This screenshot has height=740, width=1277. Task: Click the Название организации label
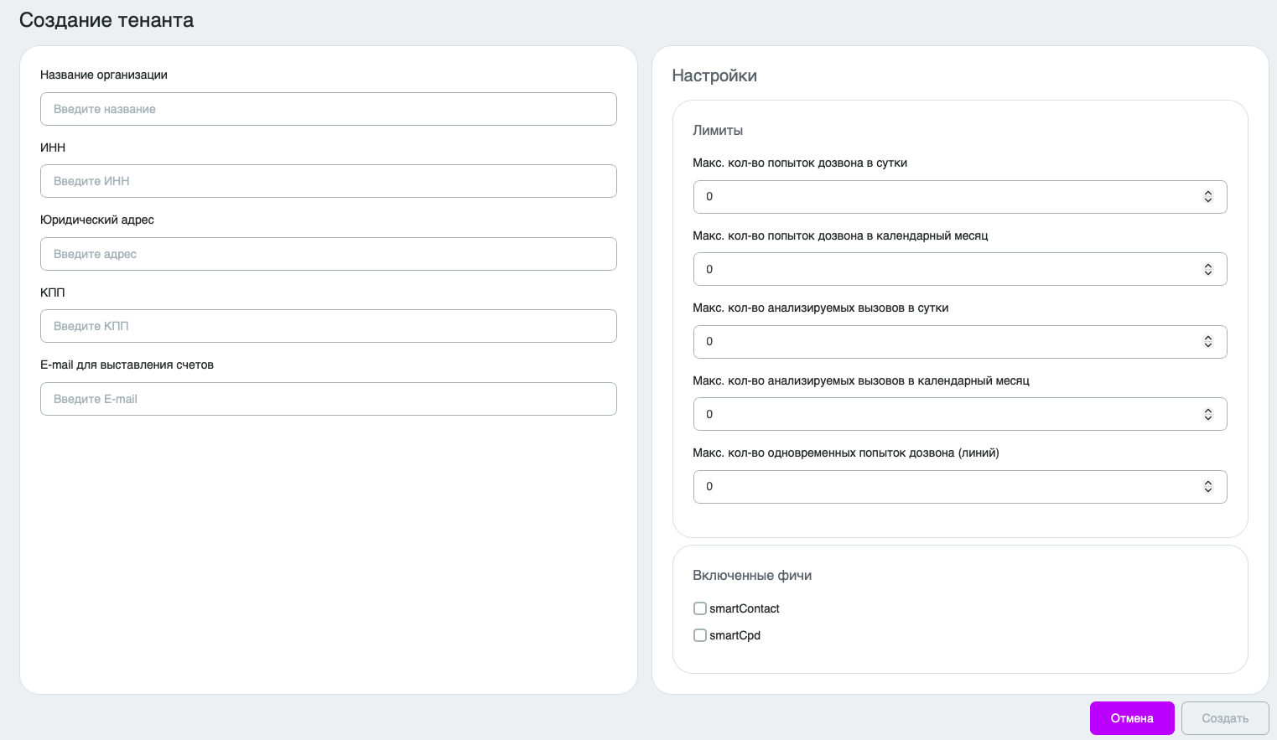tap(104, 75)
